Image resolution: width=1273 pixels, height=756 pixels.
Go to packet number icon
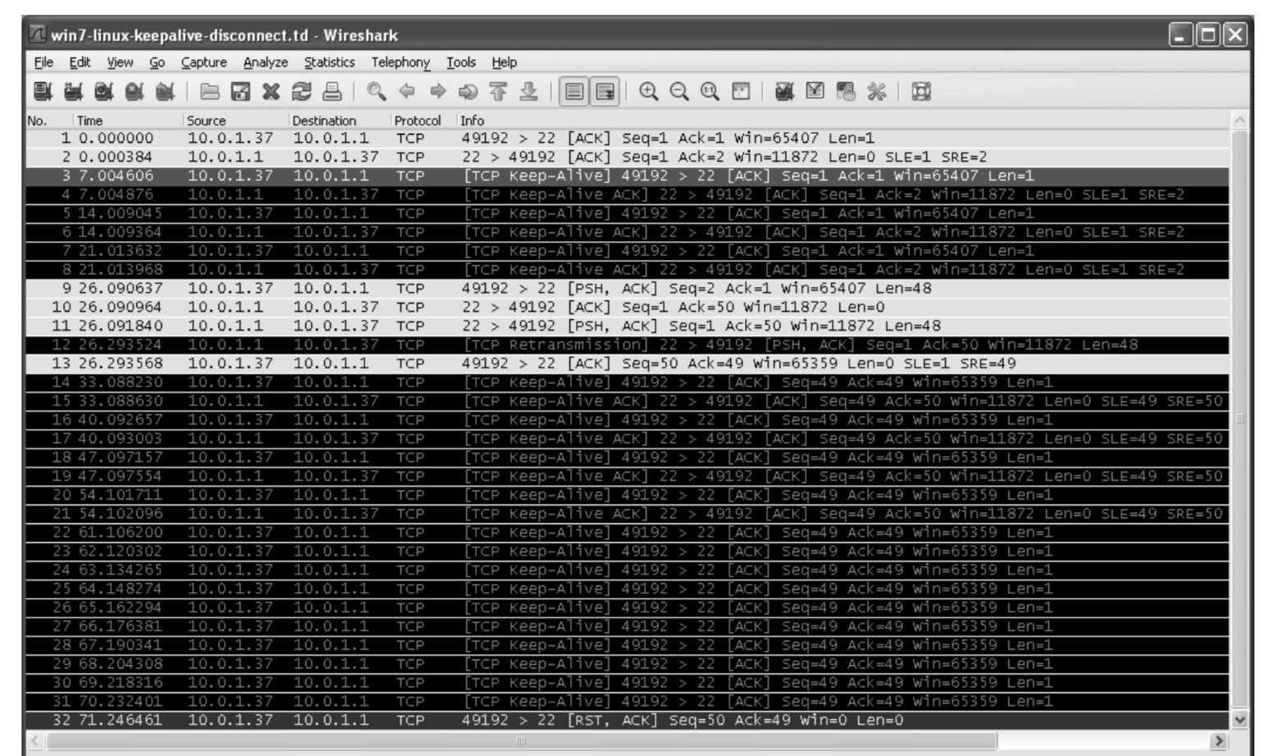coord(468,92)
